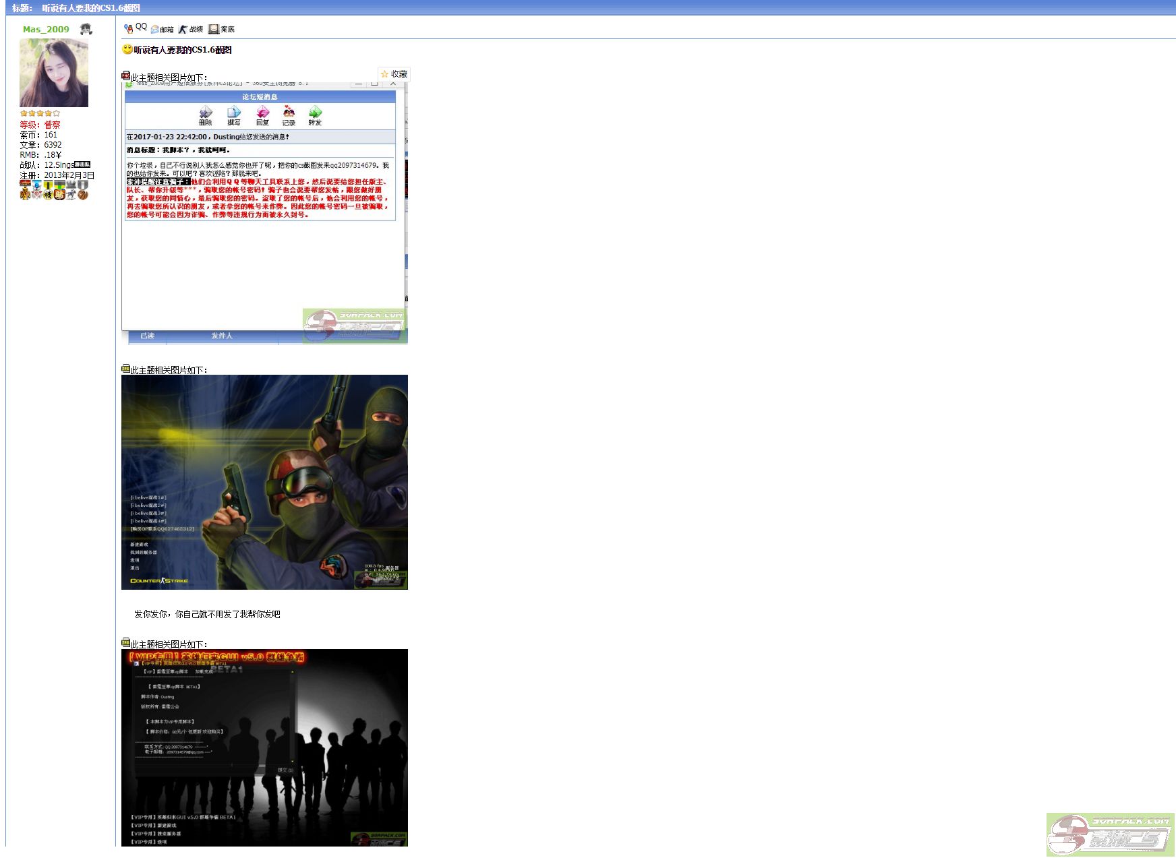
Task: Click the smiley emoticon before the post title
Action: click(127, 49)
